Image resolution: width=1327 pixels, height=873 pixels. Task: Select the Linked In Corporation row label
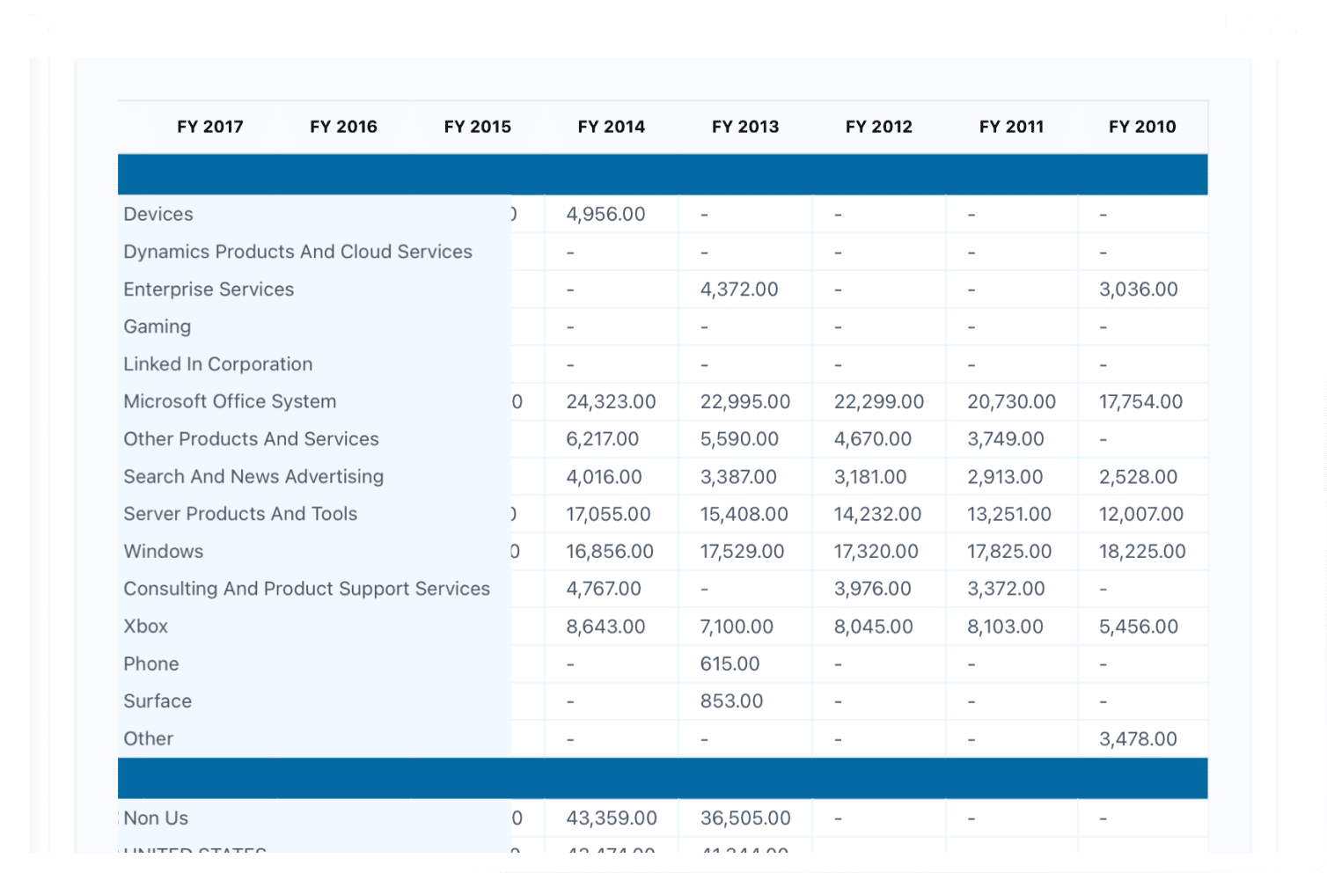tap(218, 364)
